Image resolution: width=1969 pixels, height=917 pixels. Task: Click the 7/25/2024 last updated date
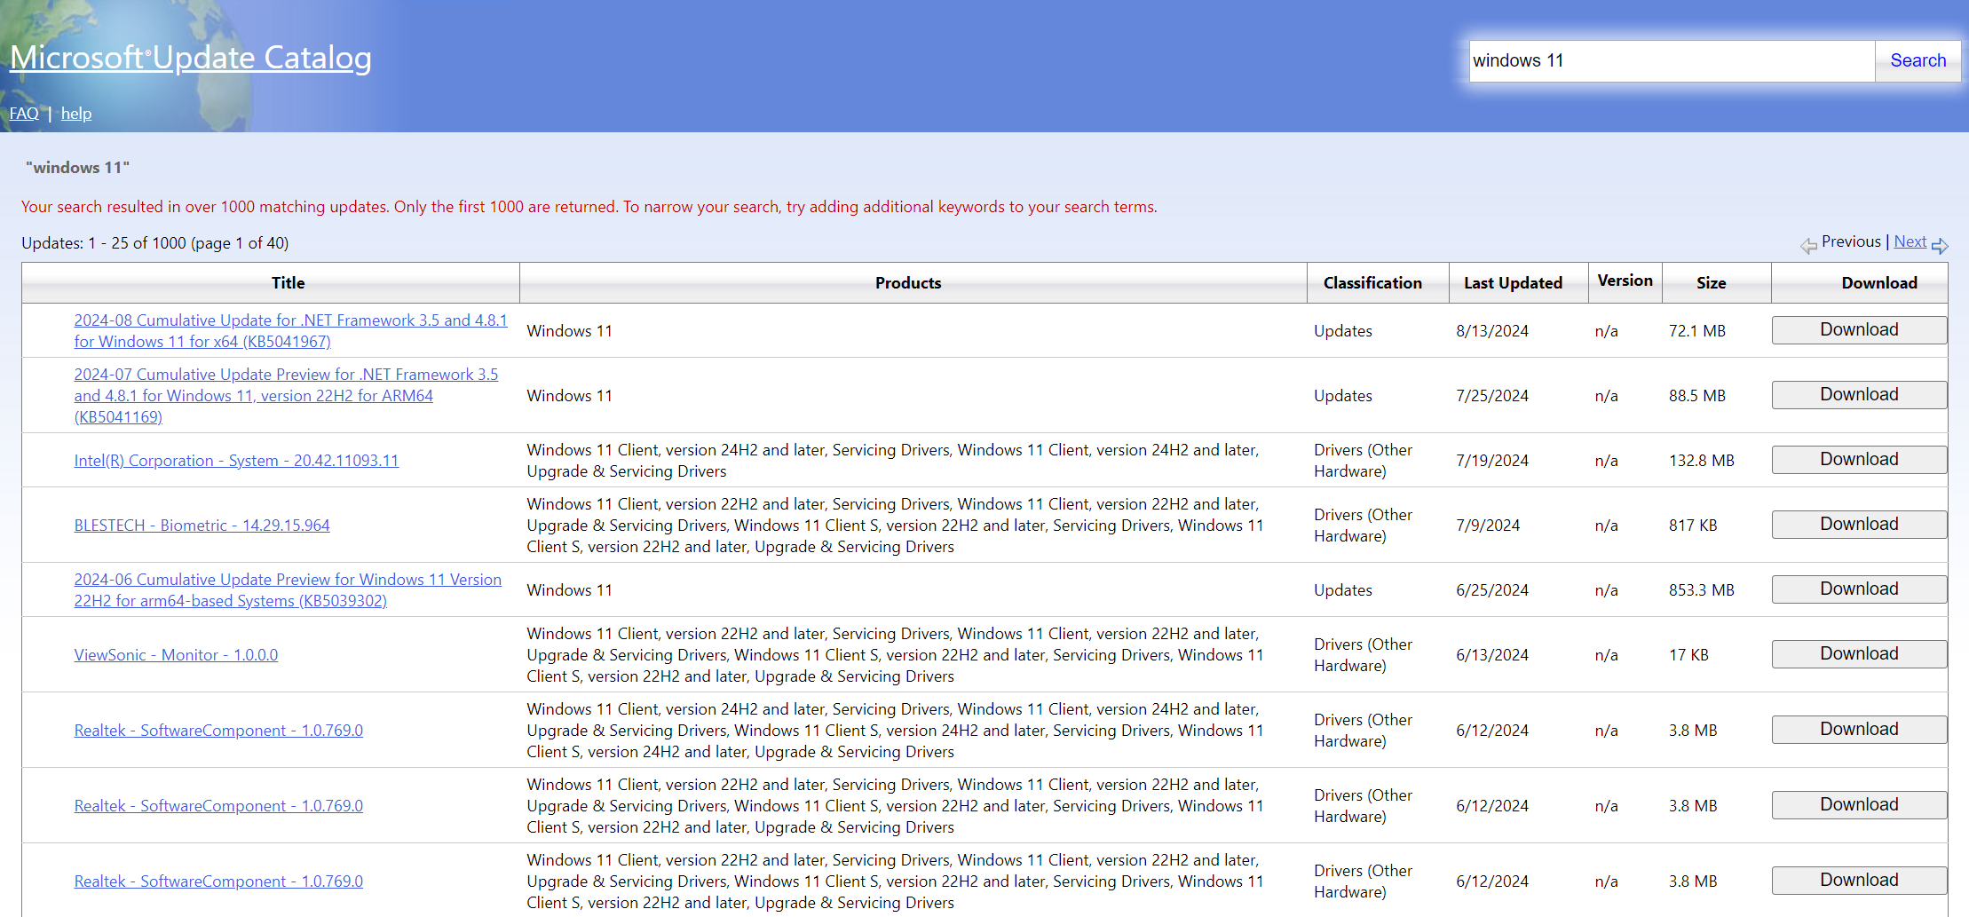(1492, 396)
